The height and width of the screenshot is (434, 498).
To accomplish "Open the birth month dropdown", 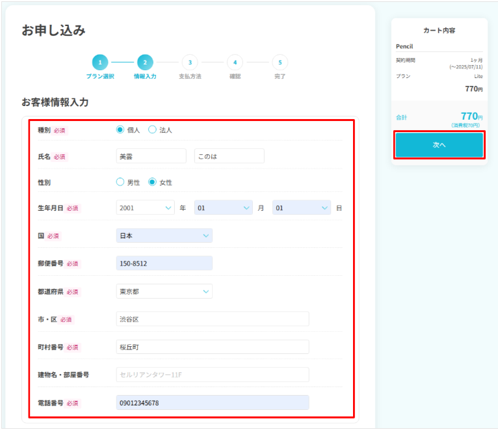I will pos(224,208).
